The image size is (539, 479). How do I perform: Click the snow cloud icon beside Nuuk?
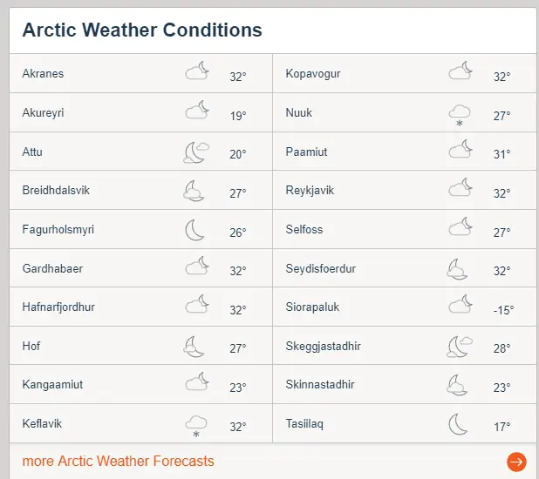(x=460, y=114)
